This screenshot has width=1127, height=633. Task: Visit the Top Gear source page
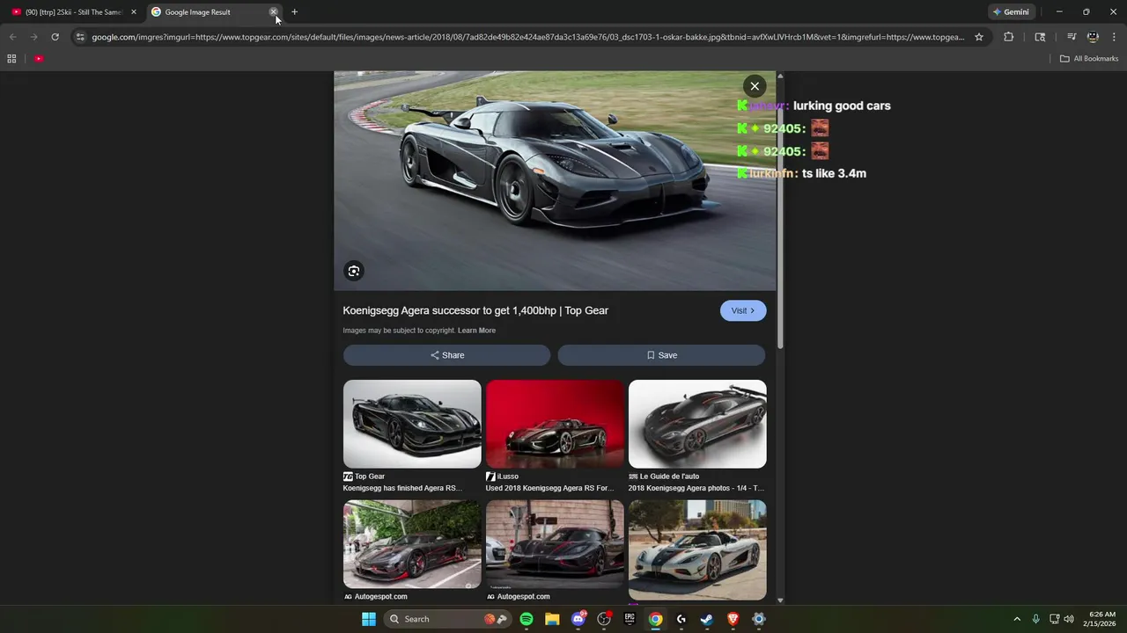click(743, 310)
